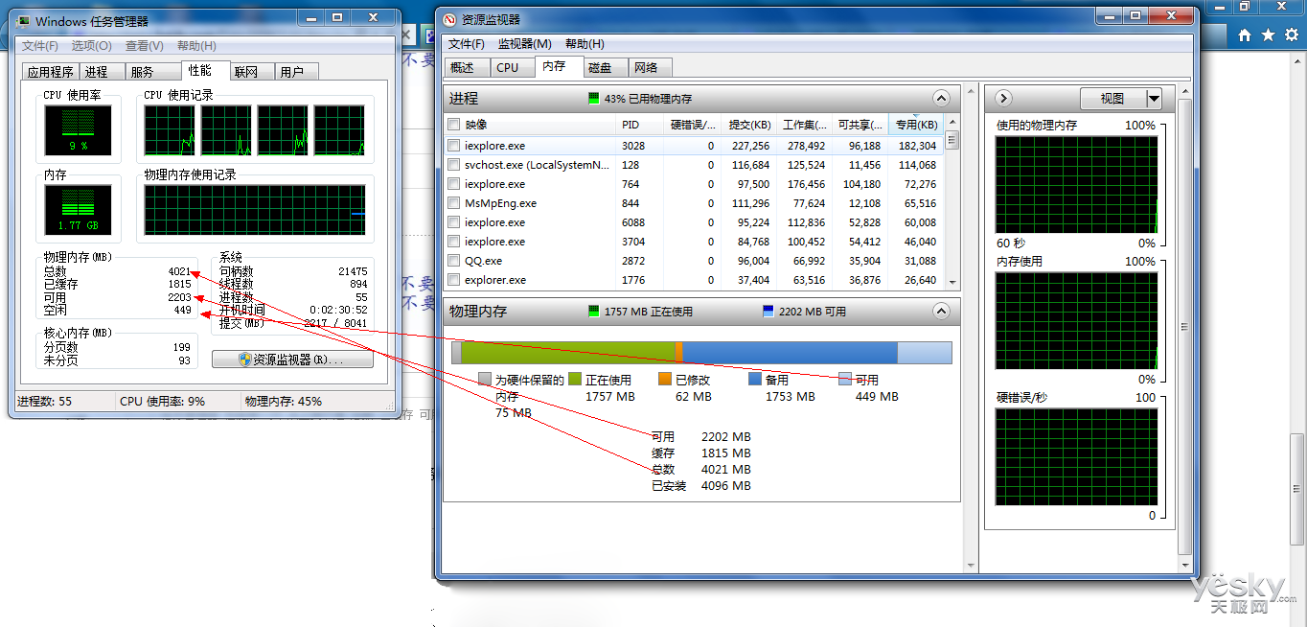1307x627 pixels.
Task: Tick the checkbox for explorer.exe
Action: coord(454,280)
